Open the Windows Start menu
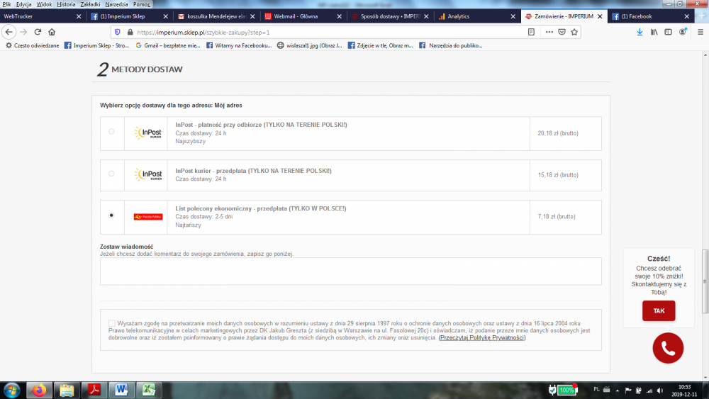The width and height of the screenshot is (709, 399). pyautogui.click(x=12, y=390)
